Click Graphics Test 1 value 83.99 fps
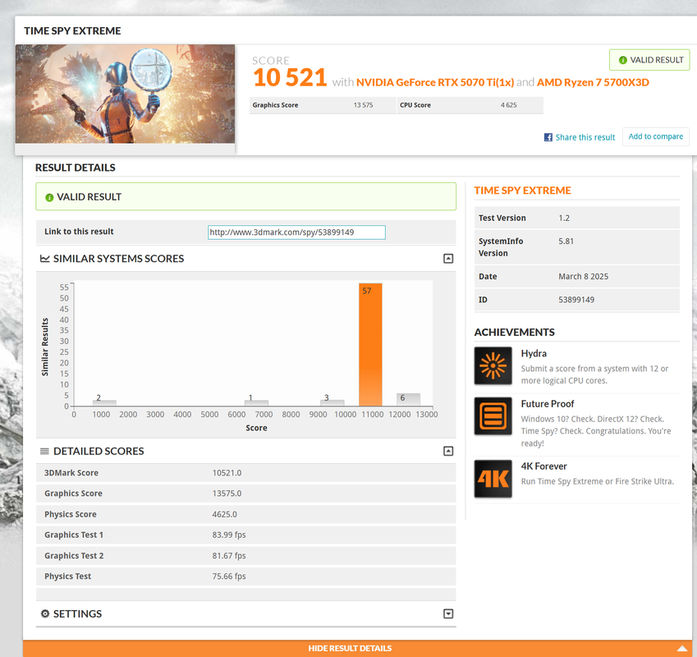The height and width of the screenshot is (657, 697). (x=229, y=535)
